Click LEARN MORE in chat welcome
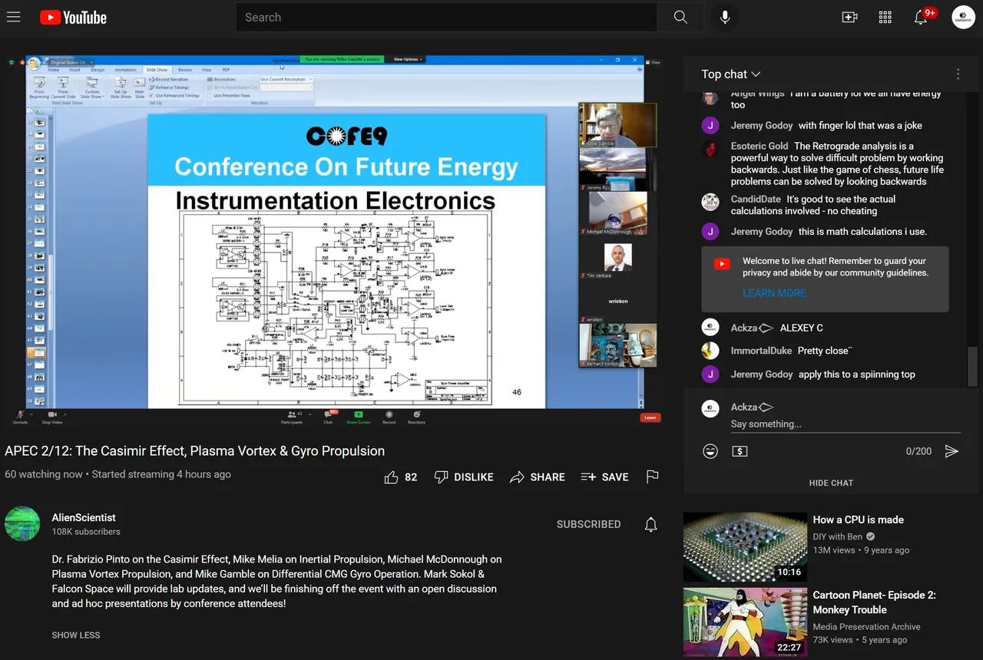The image size is (983, 660). pos(774,293)
